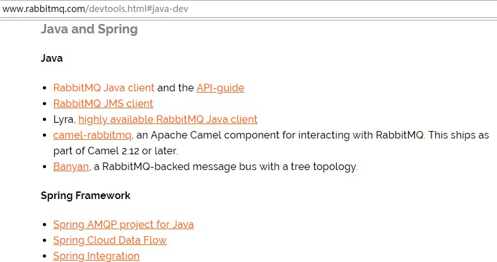Click the bullet next to Banyan
This screenshot has height=262, width=497.
tap(44, 168)
